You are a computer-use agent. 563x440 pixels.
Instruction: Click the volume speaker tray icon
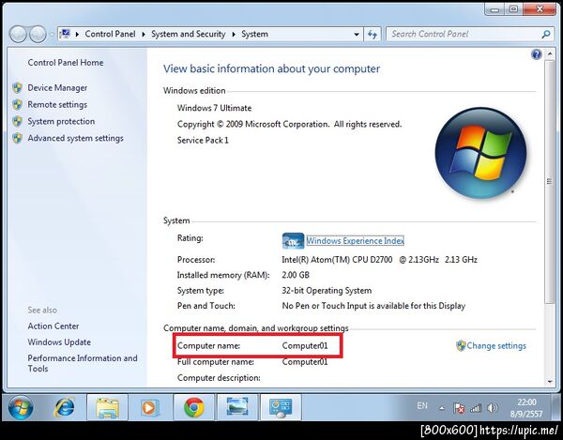tap(493, 408)
